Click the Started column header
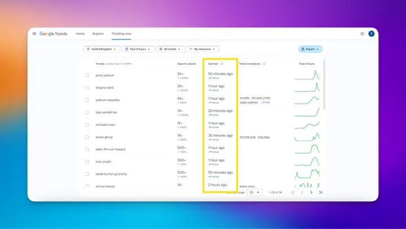The image size is (406, 229). (x=213, y=64)
